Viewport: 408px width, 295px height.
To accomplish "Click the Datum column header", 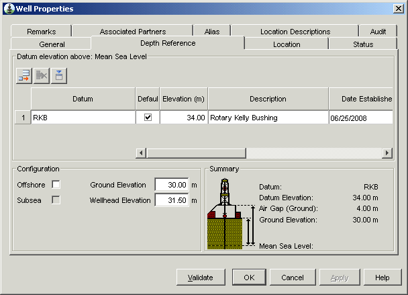I will [x=83, y=99].
